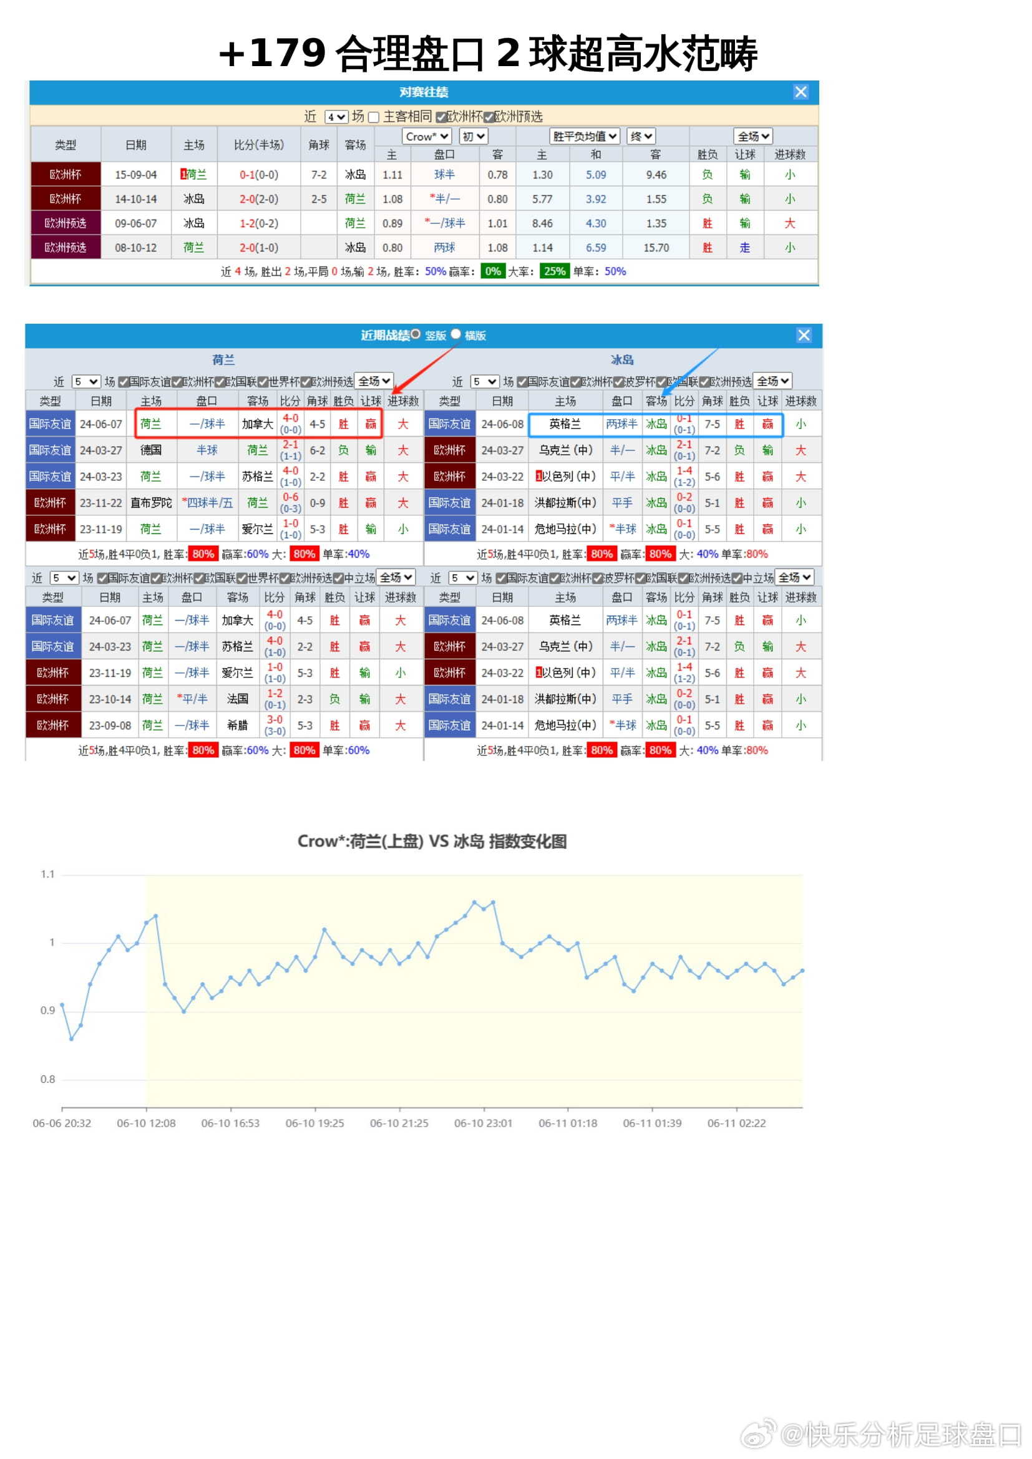The width and height of the screenshot is (1032, 1459).
Task: Click the chart title Crow*:荷兰(上盘) VS 冰岛
Action: 432,841
